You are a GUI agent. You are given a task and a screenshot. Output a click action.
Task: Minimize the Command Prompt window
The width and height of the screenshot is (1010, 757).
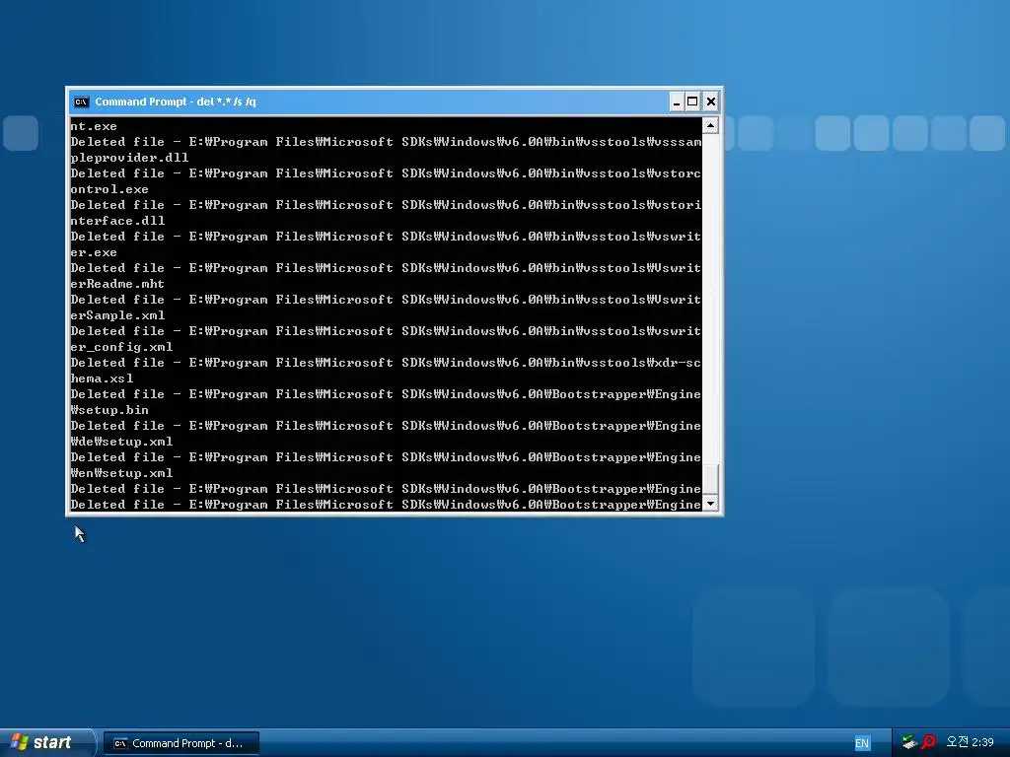[x=677, y=102]
